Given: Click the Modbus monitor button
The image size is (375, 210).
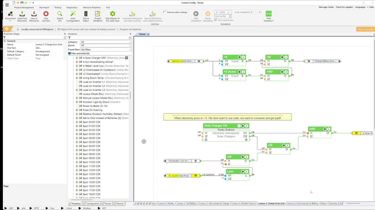Looking at the screenshot, I should point(85,208).
